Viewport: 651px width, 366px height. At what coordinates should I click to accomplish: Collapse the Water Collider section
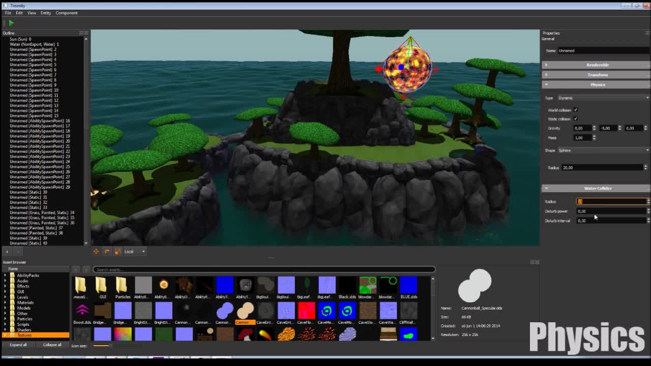click(596, 188)
